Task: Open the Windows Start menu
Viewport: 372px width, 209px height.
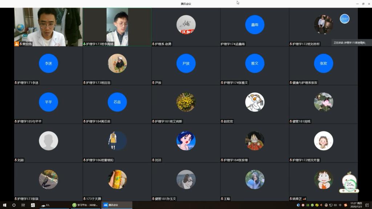Action: 5,205
